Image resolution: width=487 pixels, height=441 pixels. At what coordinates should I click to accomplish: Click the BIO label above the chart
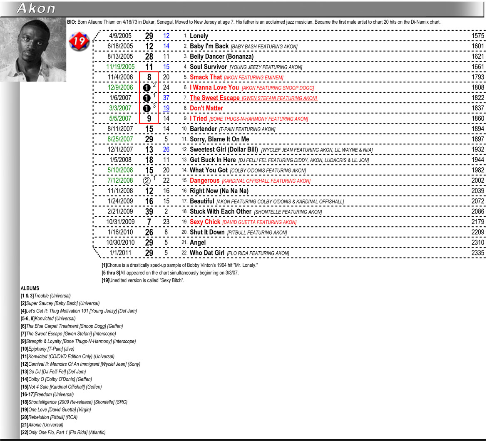[x=72, y=22]
